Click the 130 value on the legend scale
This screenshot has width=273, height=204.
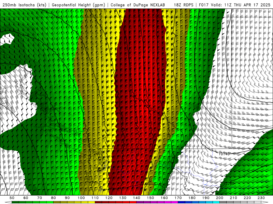click(x=123, y=198)
